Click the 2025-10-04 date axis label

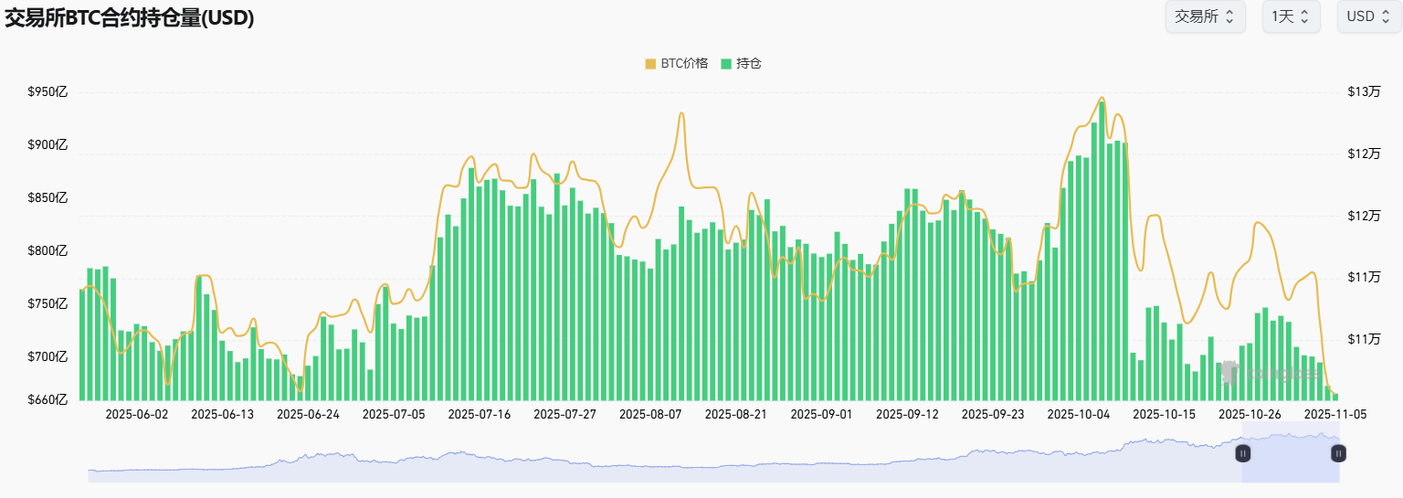tap(1078, 414)
